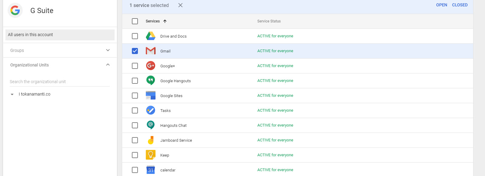Image resolution: width=485 pixels, height=176 pixels.
Task: Open the calendar service name
Action: tap(168, 170)
